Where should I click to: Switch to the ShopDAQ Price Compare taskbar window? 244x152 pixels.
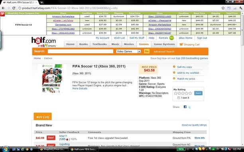[x=53, y=149]
